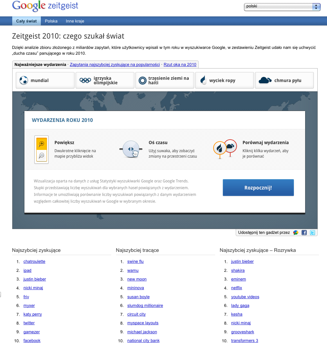The height and width of the screenshot is (350, 327).
Task: Open the swine flu link
Action: [135, 262]
